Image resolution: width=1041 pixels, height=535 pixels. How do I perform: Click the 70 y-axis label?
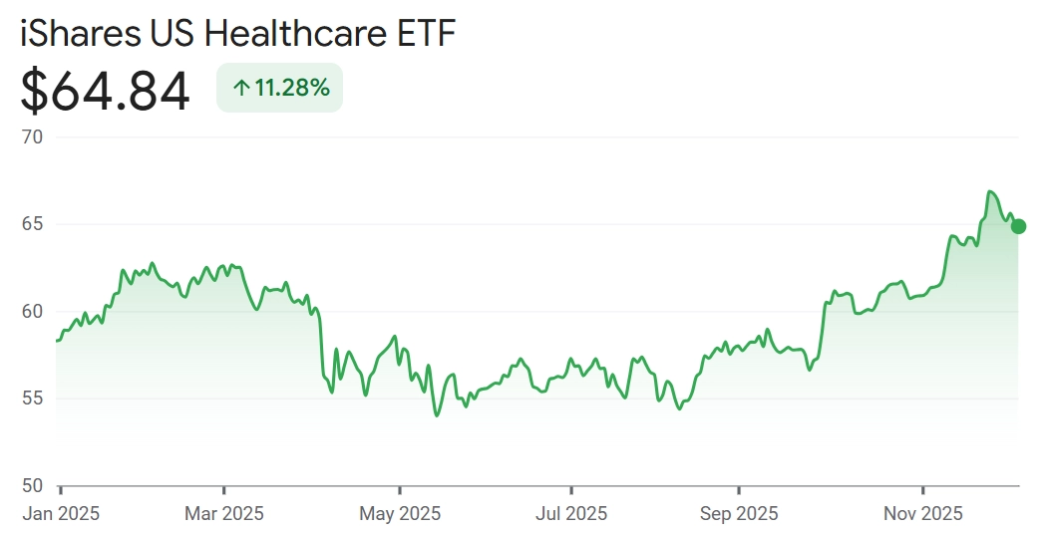click(x=33, y=136)
